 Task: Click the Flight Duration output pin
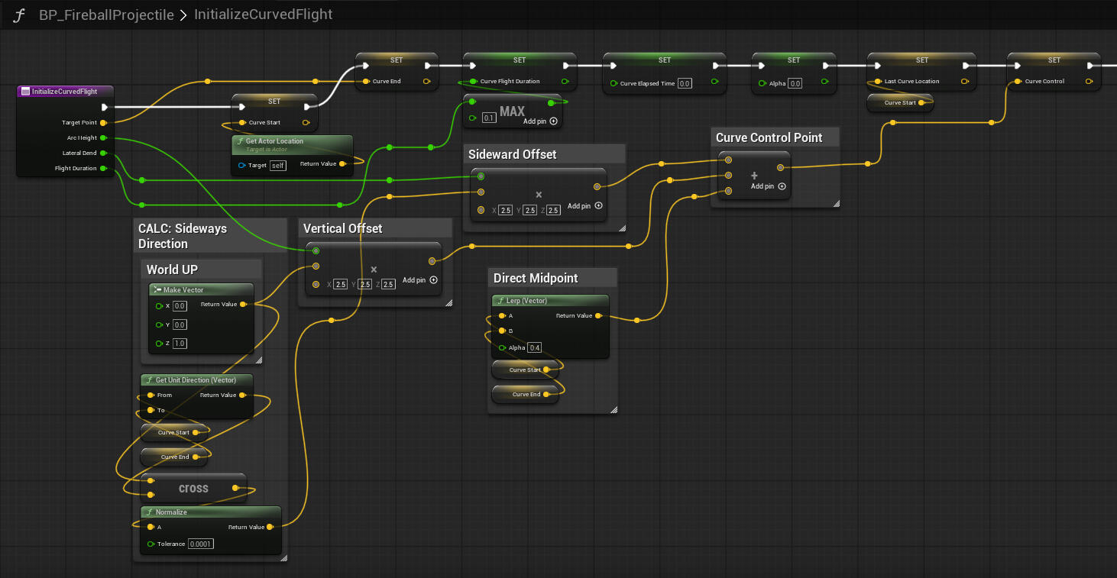click(103, 169)
